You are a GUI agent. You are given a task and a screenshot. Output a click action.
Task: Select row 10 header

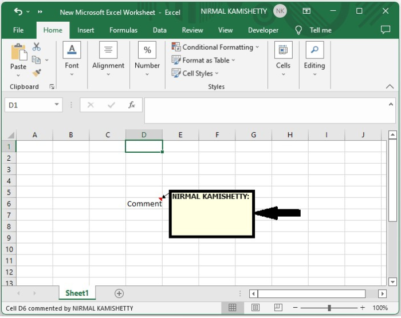(9, 249)
